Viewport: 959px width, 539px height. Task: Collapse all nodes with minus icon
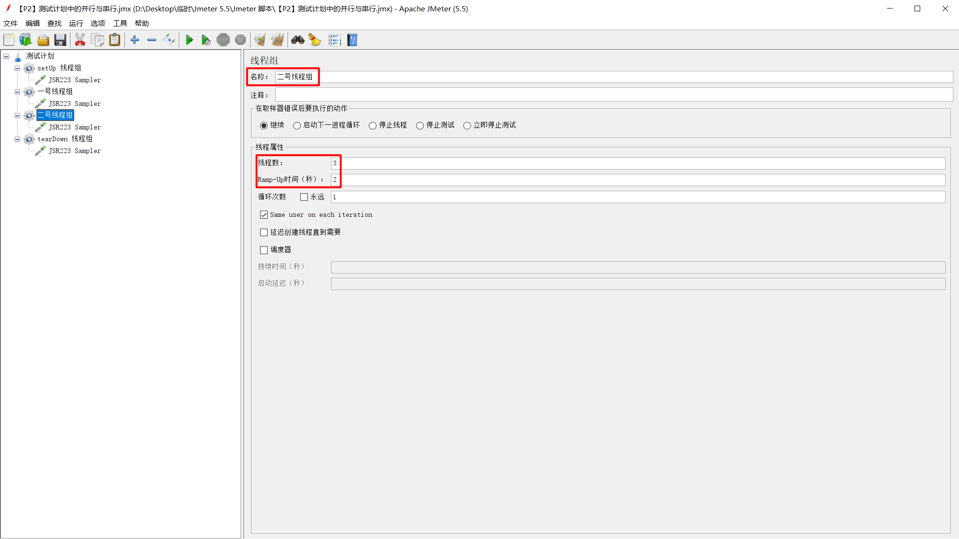click(x=152, y=40)
